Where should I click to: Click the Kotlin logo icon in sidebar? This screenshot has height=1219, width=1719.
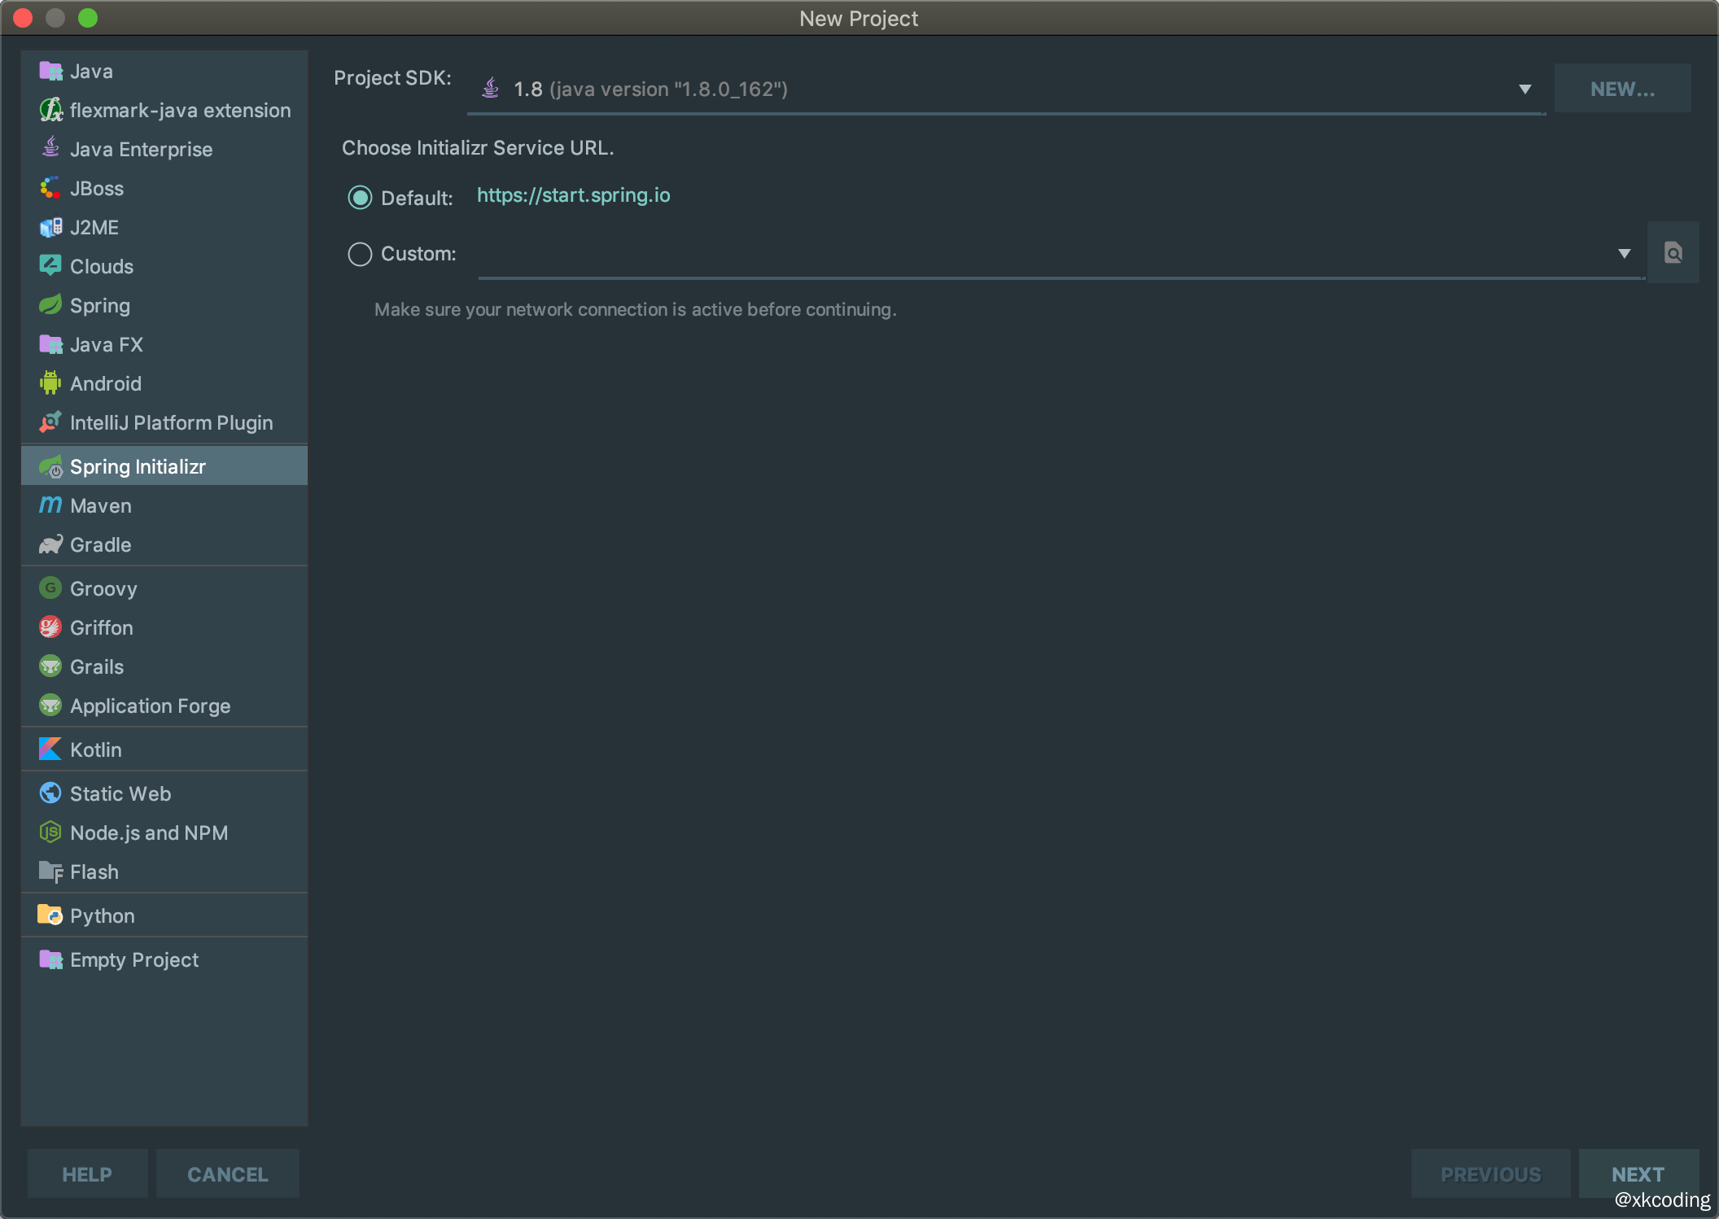pos(50,749)
